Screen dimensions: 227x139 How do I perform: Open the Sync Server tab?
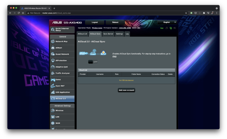click(108, 34)
